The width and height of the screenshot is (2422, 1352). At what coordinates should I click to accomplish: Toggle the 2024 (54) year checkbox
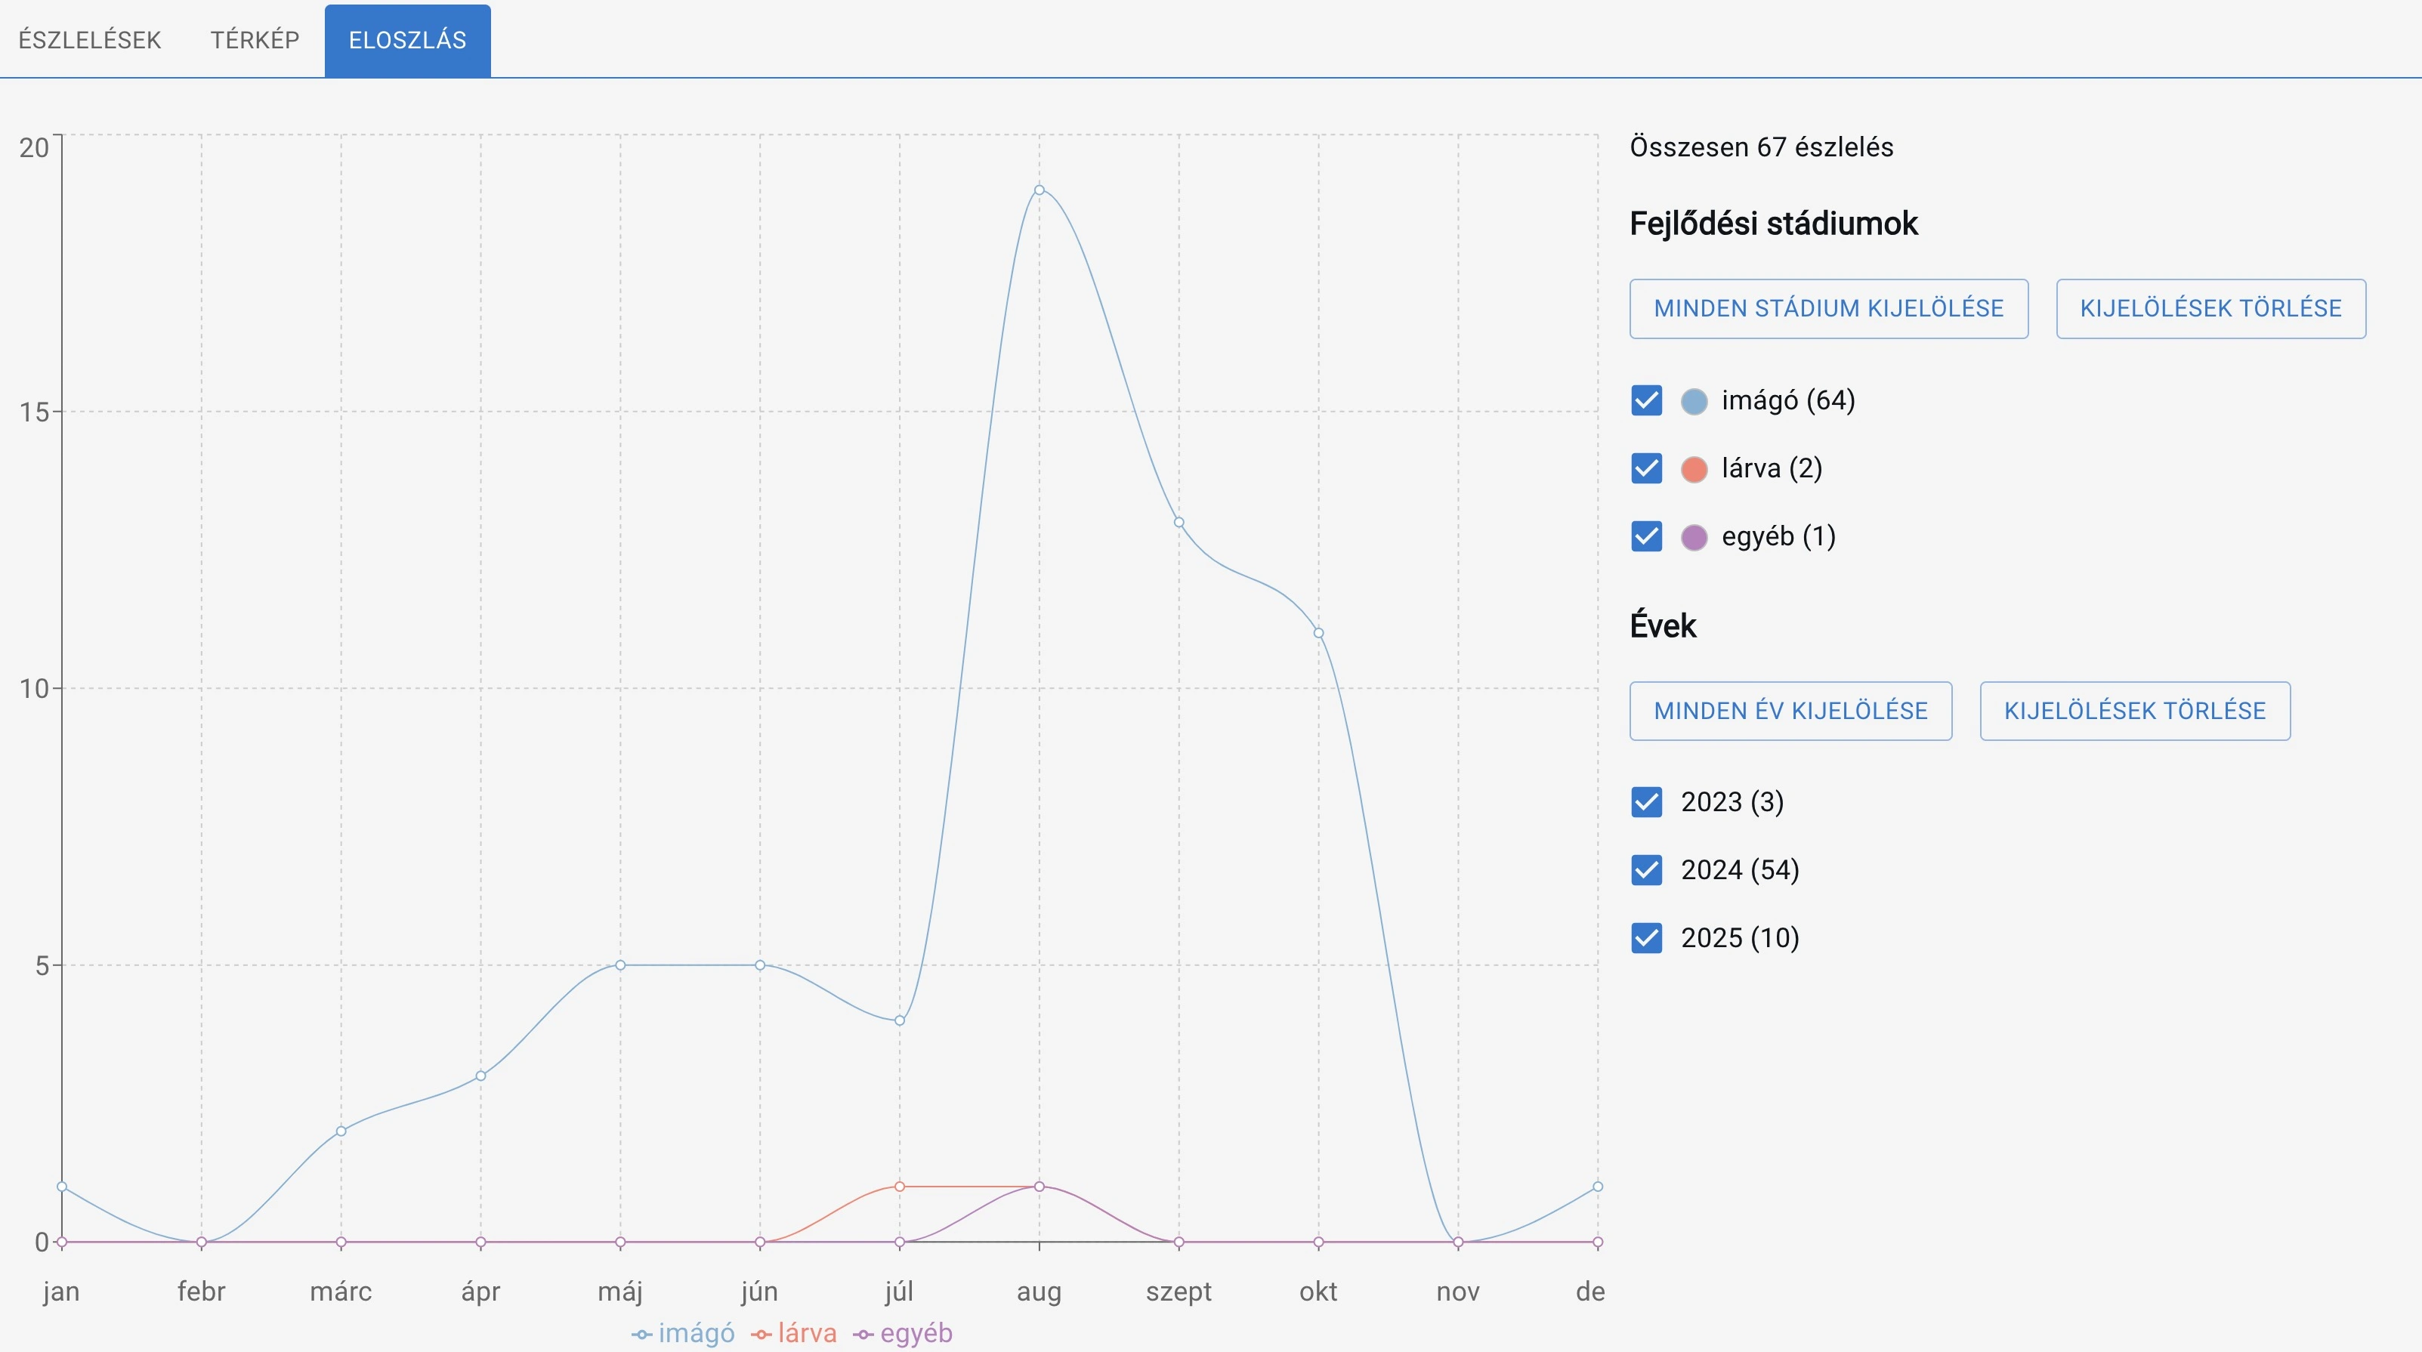point(1646,871)
